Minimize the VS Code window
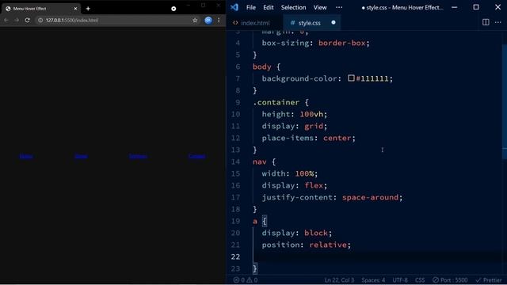The height and width of the screenshot is (285, 507). (x=454, y=7)
